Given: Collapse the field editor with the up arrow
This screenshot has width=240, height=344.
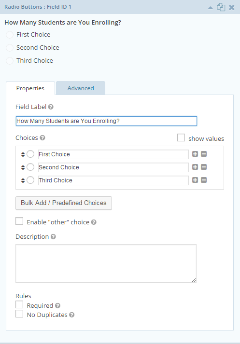Looking at the screenshot, I should pyautogui.click(x=211, y=8).
